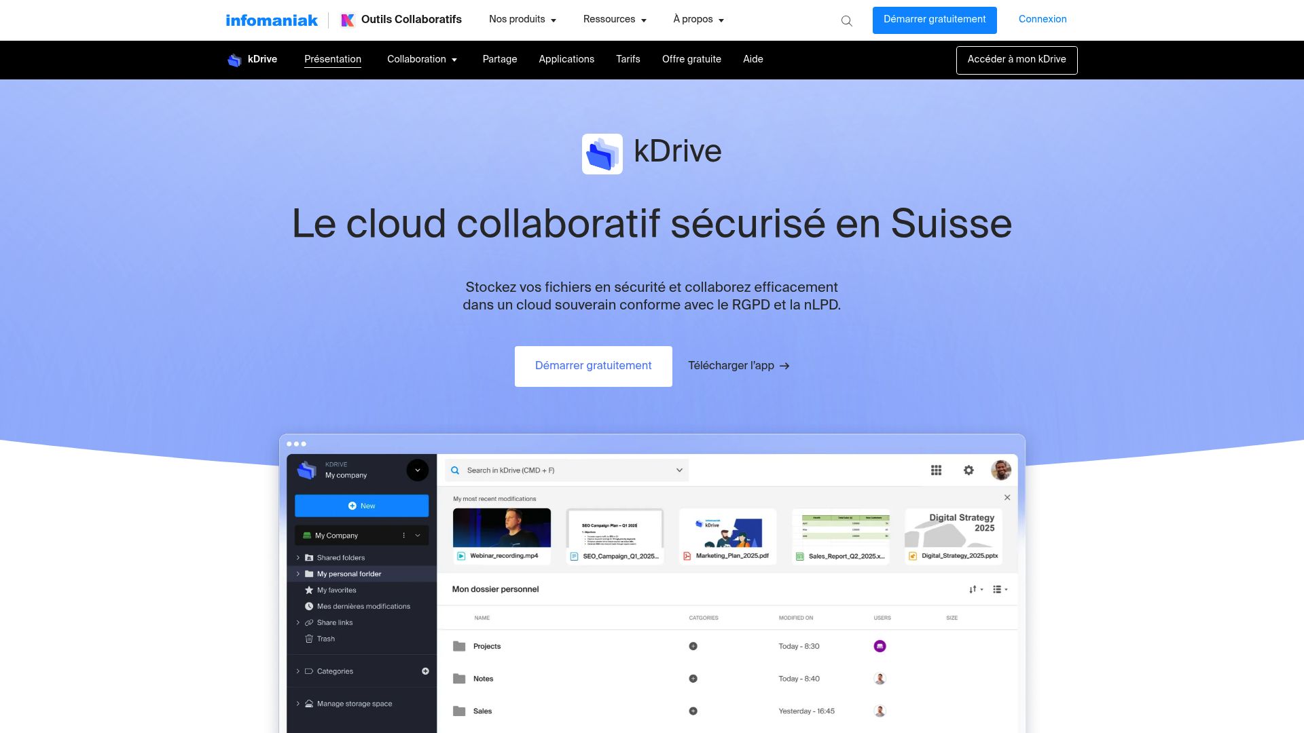Dismiss My most recent modifications panel
This screenshot has height=733, width=1304.
pos(1007,497)
